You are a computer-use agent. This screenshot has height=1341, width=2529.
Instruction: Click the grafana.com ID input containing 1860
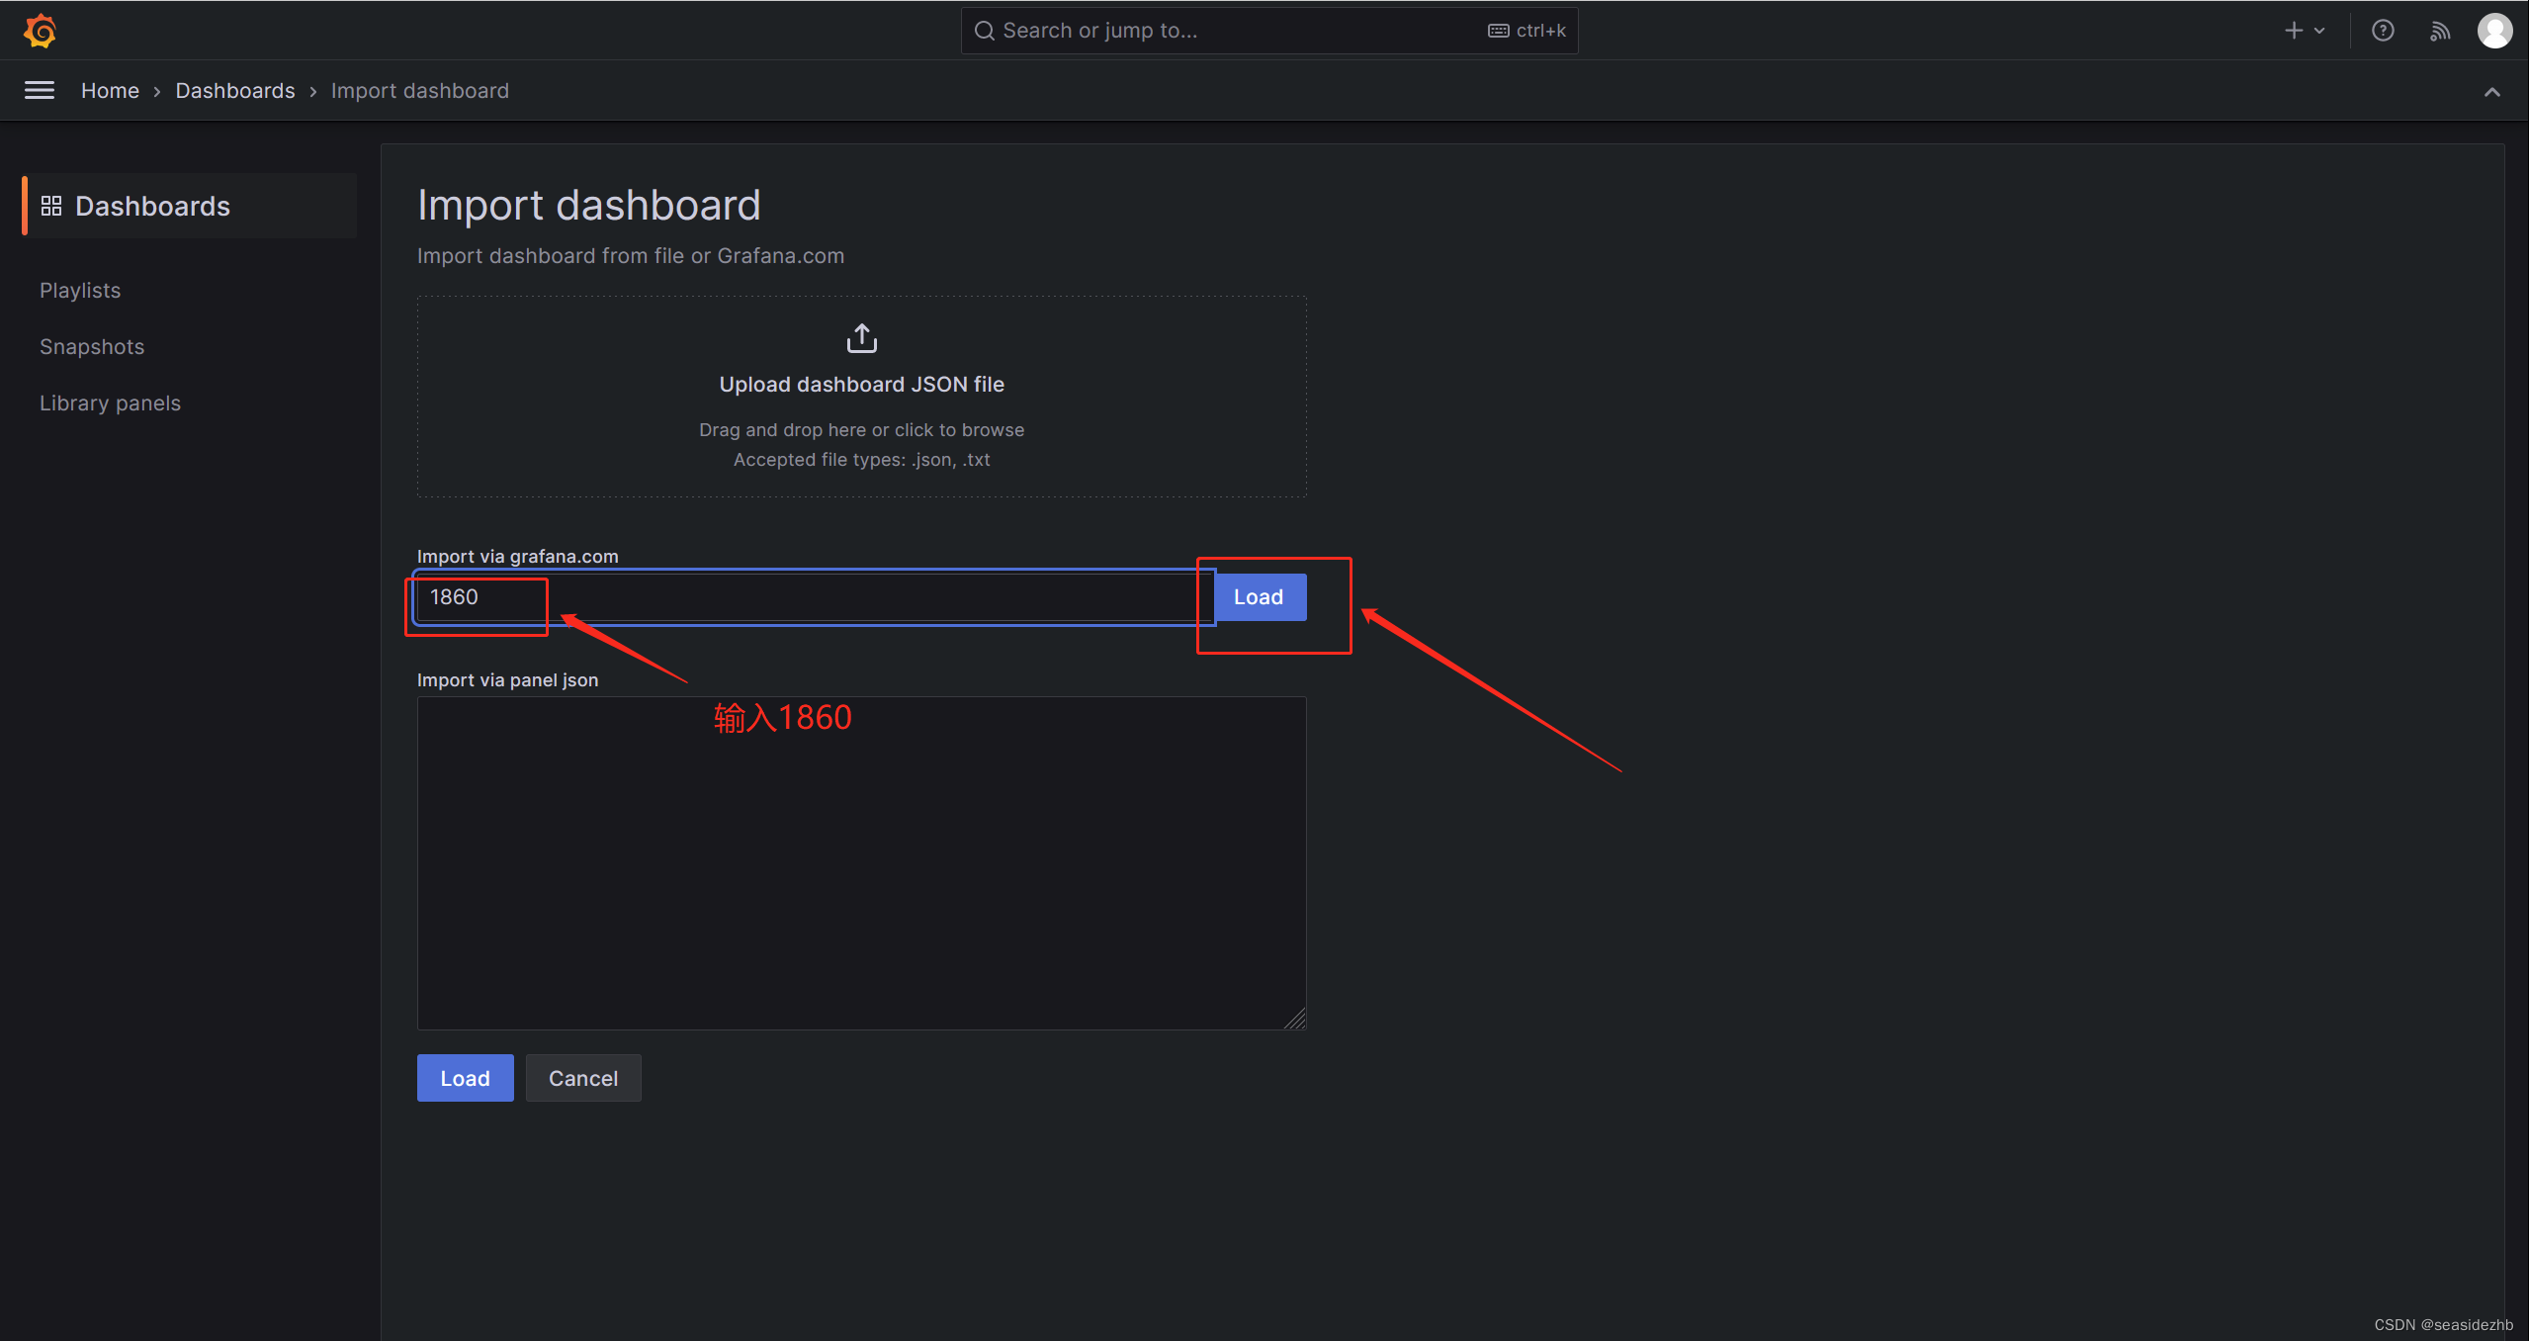point(813,597)
